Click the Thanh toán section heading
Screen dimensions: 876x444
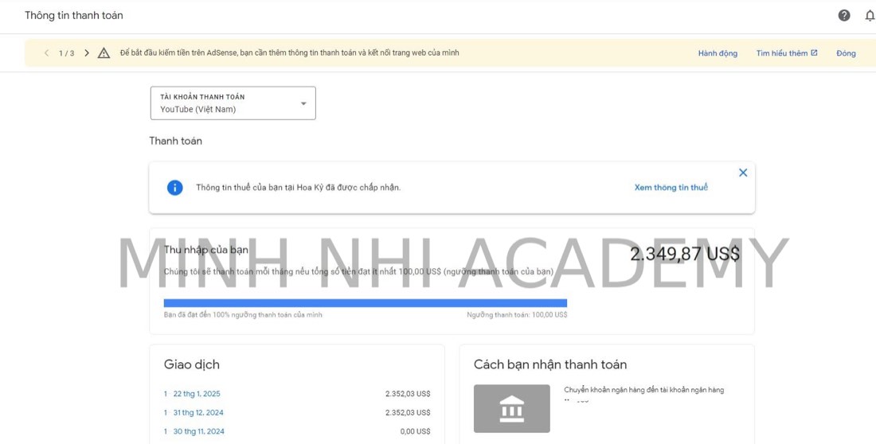point(175,141)
